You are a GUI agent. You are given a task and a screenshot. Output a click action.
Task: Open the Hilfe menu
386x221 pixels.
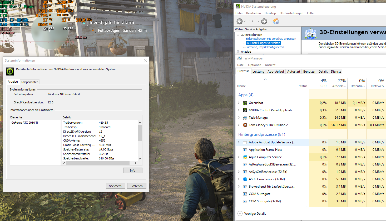coord(310,13)
